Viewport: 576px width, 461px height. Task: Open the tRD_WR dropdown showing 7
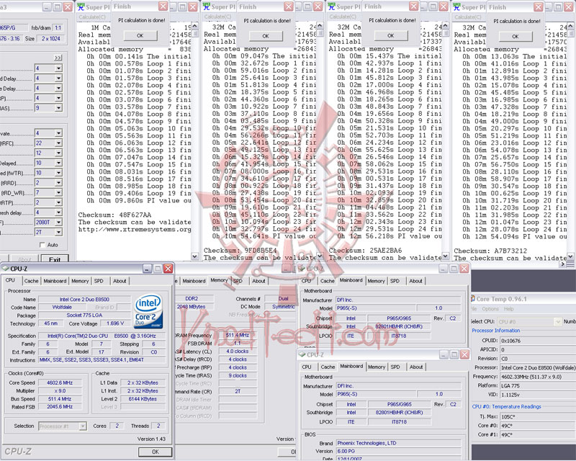click(58, 192)
